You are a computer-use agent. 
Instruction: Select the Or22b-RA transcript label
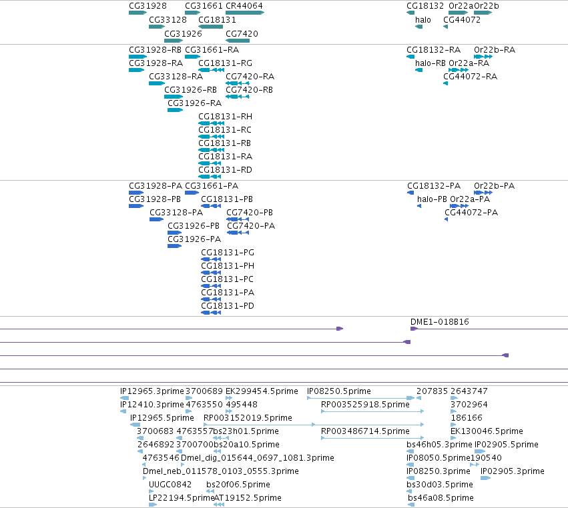[x=495, y=49]
